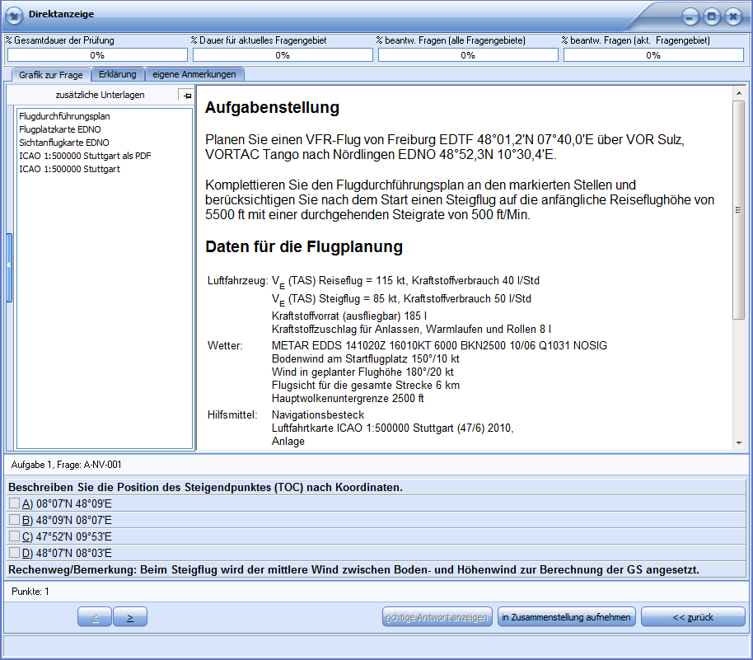The width and height of the screenshot is (753, 660).
Task: Open the ICAO 1:500000 Stuttgart map entry without PDF
Action: coord(70,169)
